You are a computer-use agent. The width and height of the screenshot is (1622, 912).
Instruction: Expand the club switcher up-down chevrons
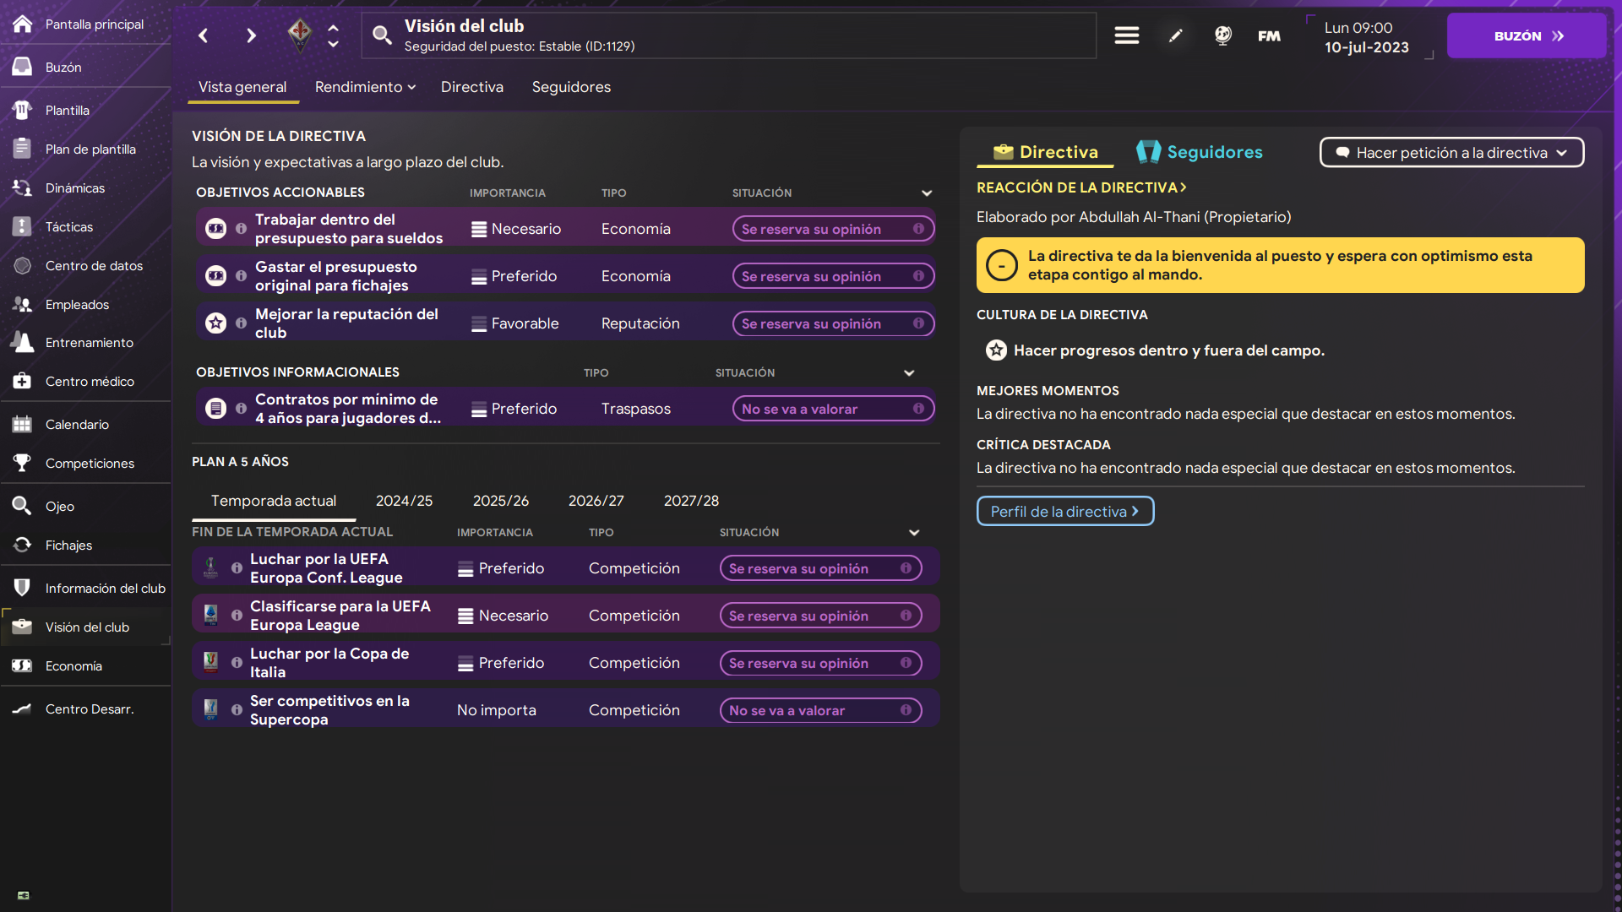pyautogui.click(x=334, y=35)
